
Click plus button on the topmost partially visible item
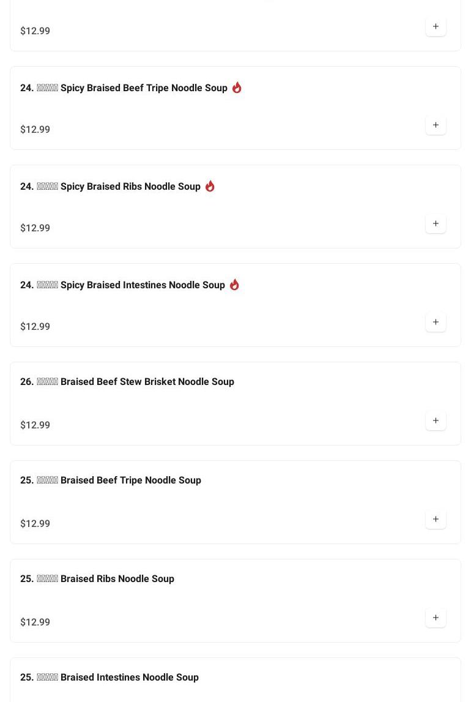coord(436,27)
